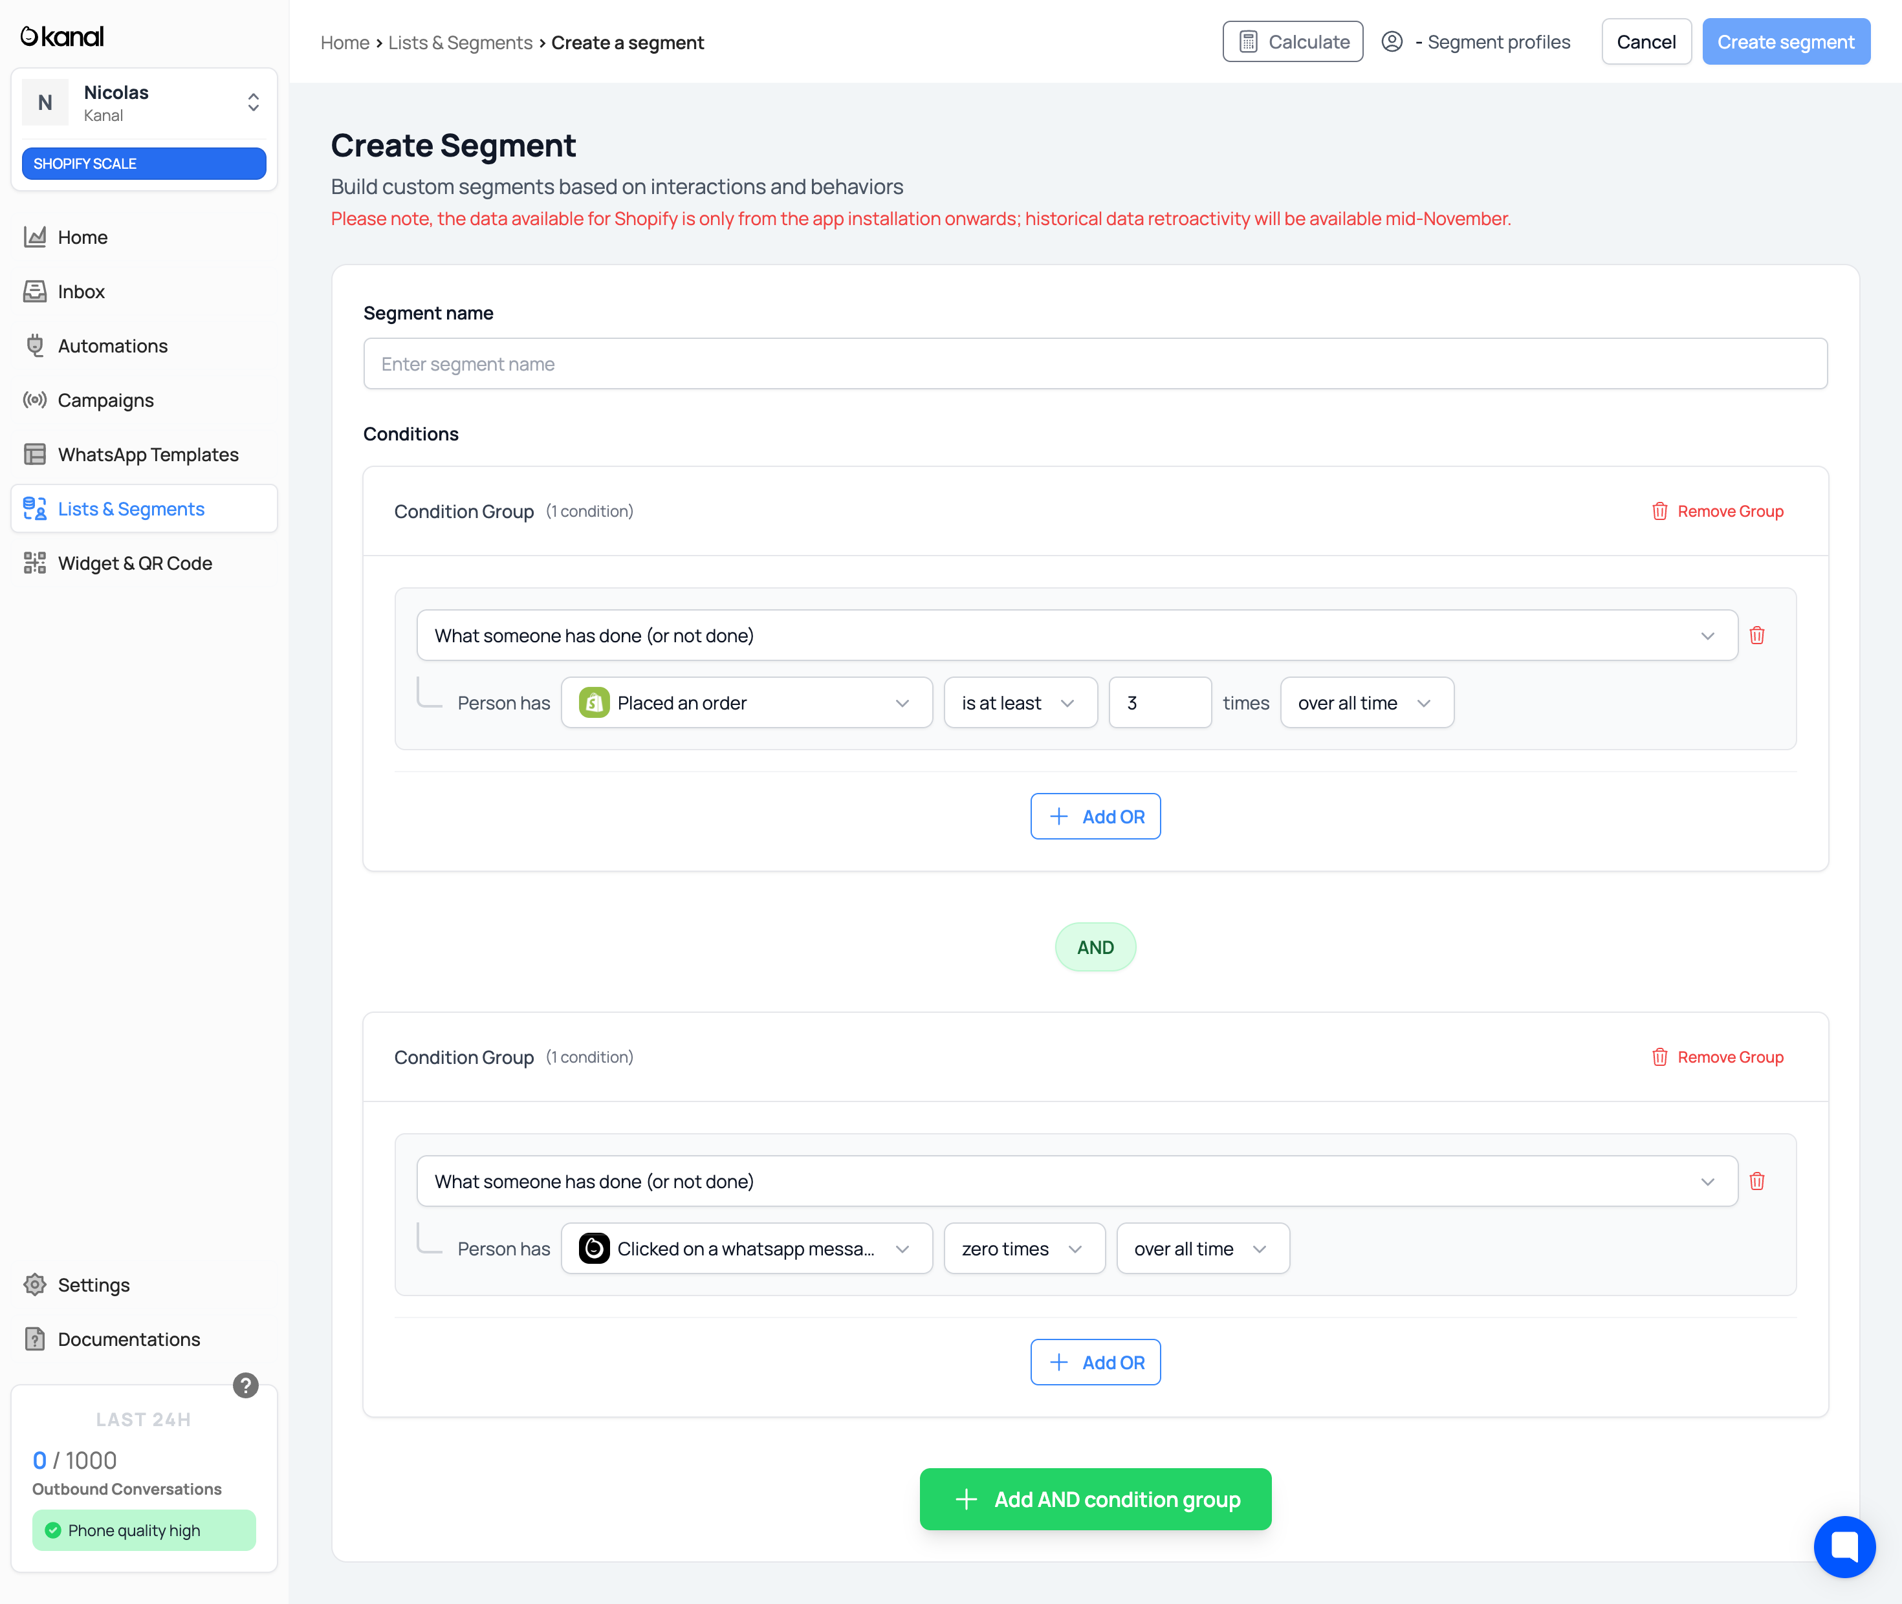Click the help question mark icon
Image resolution: width=1902 pixels, height=1604 pixels.
pyautogui.click(x=246, y=1385)
